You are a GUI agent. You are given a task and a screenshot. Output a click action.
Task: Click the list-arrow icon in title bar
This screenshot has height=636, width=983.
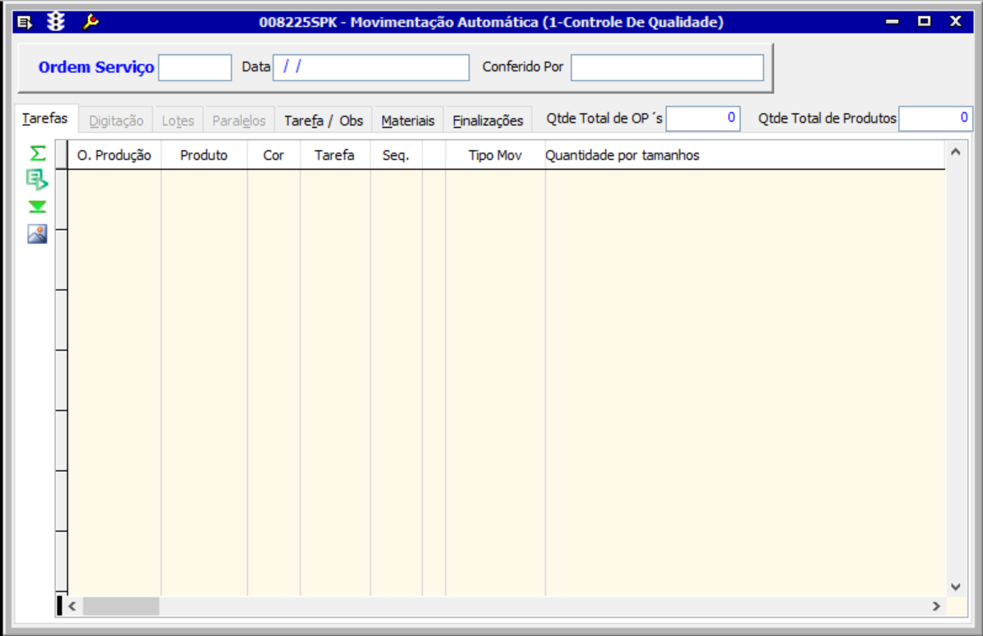[25, 22]
